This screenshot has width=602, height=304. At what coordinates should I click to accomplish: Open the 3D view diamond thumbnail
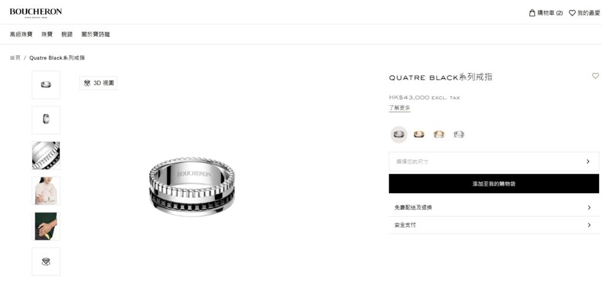pyautogui.click(x=46, y=261)
